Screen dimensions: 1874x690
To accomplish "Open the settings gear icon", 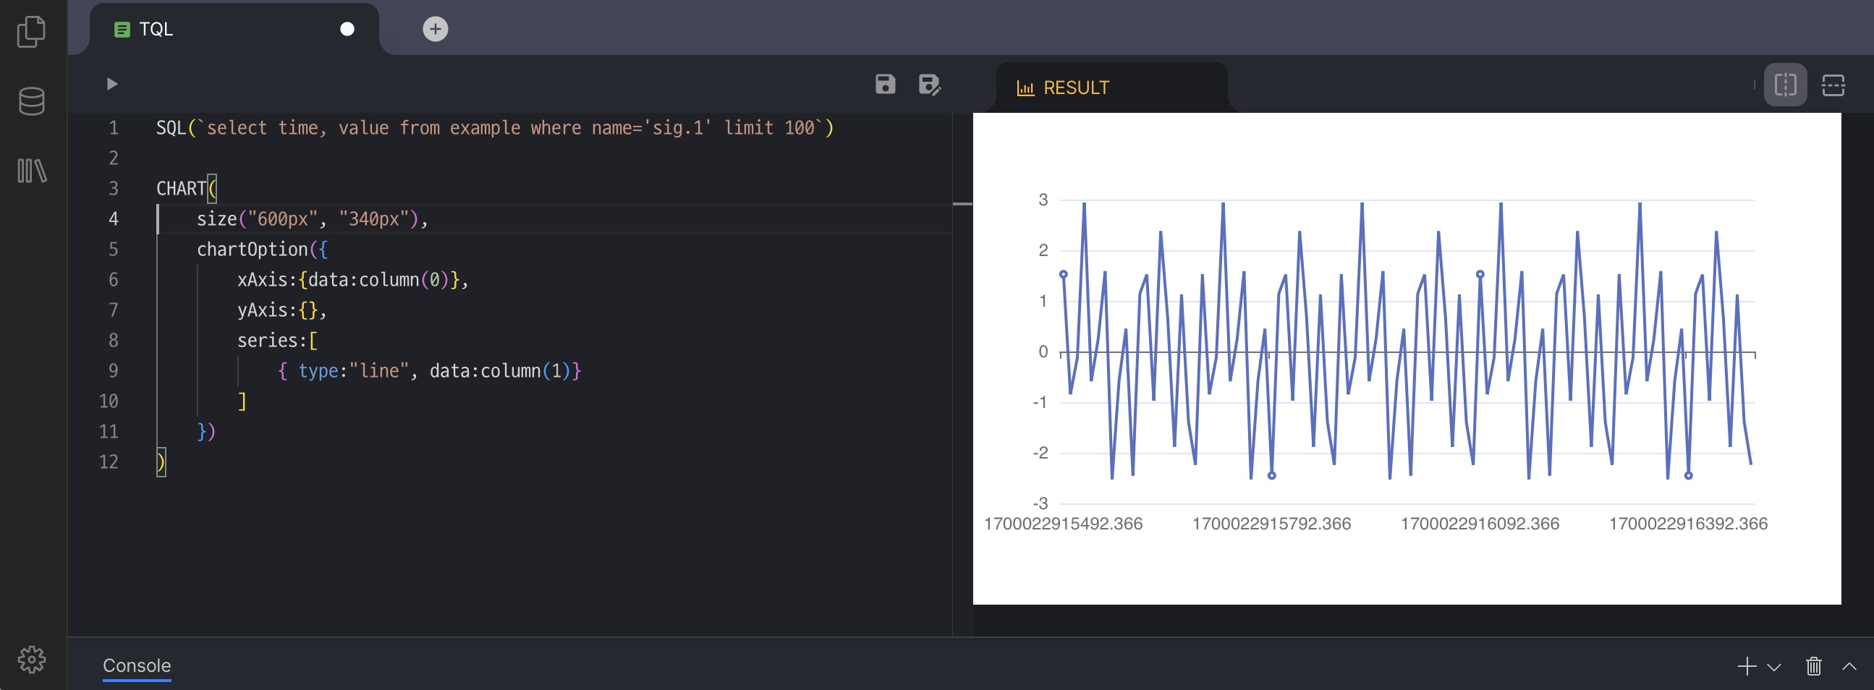I will (31, 659).
